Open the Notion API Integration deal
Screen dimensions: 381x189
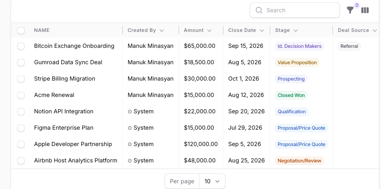pos(64,111)
